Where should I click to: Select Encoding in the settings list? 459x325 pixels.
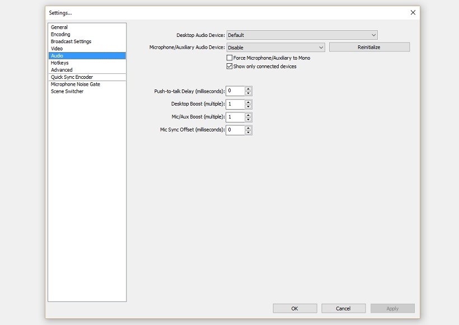tap(87, 34)
